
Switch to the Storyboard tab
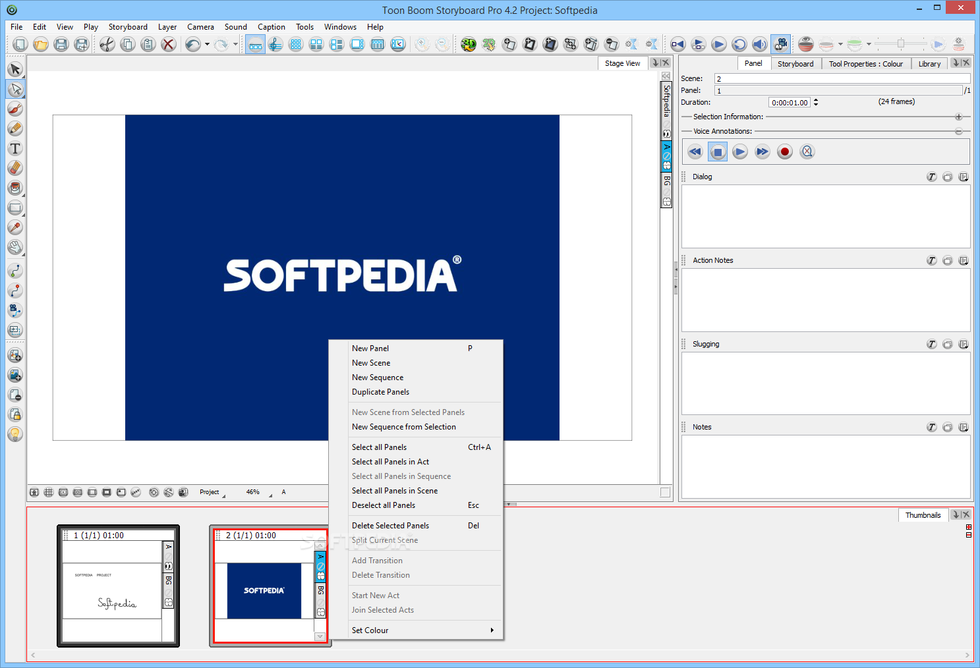tap(795, 64)
